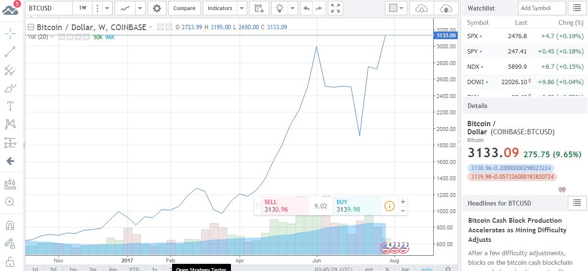Screen dimensions: 588x271
Task: Open the ruler measure tool
Action: coord(10,184)
